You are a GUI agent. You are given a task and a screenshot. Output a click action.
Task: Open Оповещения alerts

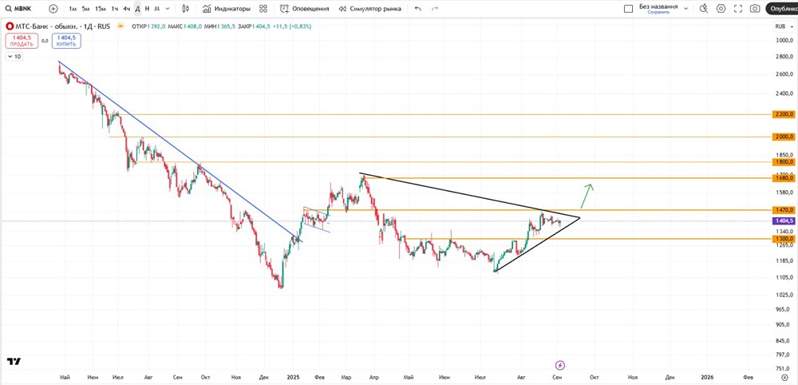tap(304, 9)
